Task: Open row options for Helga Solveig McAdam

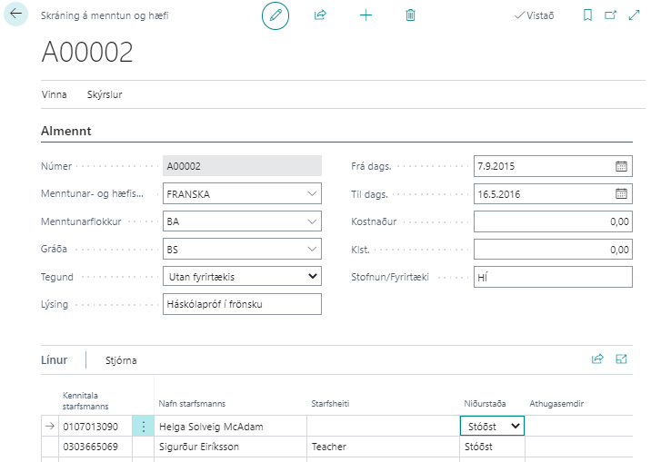Action: 143,427
